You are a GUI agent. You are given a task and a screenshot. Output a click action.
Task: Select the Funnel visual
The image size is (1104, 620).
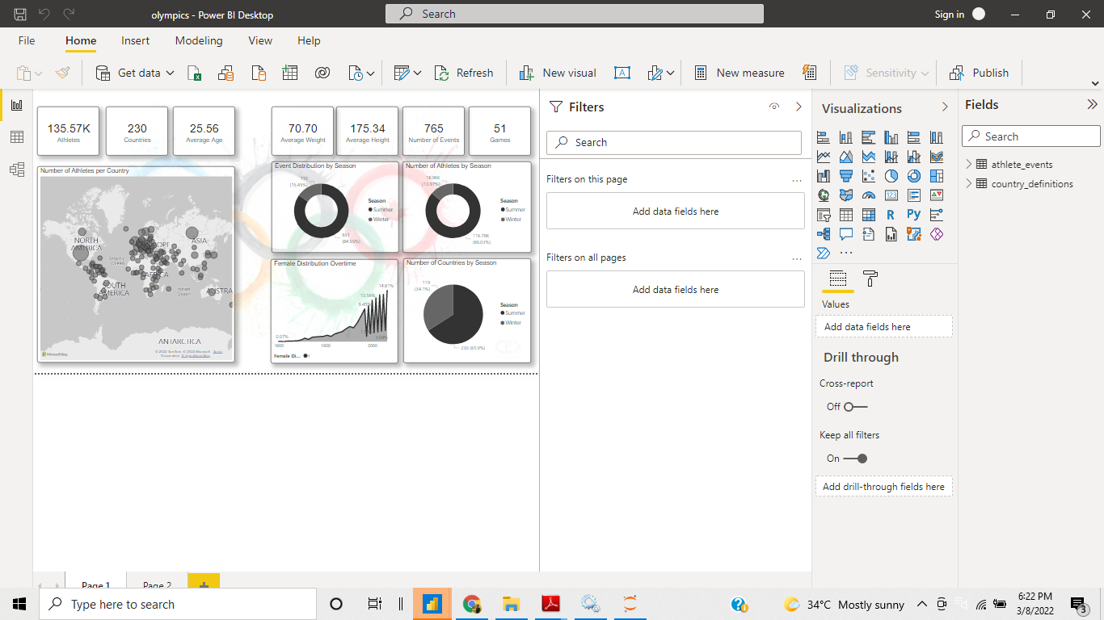click(846, 176)
